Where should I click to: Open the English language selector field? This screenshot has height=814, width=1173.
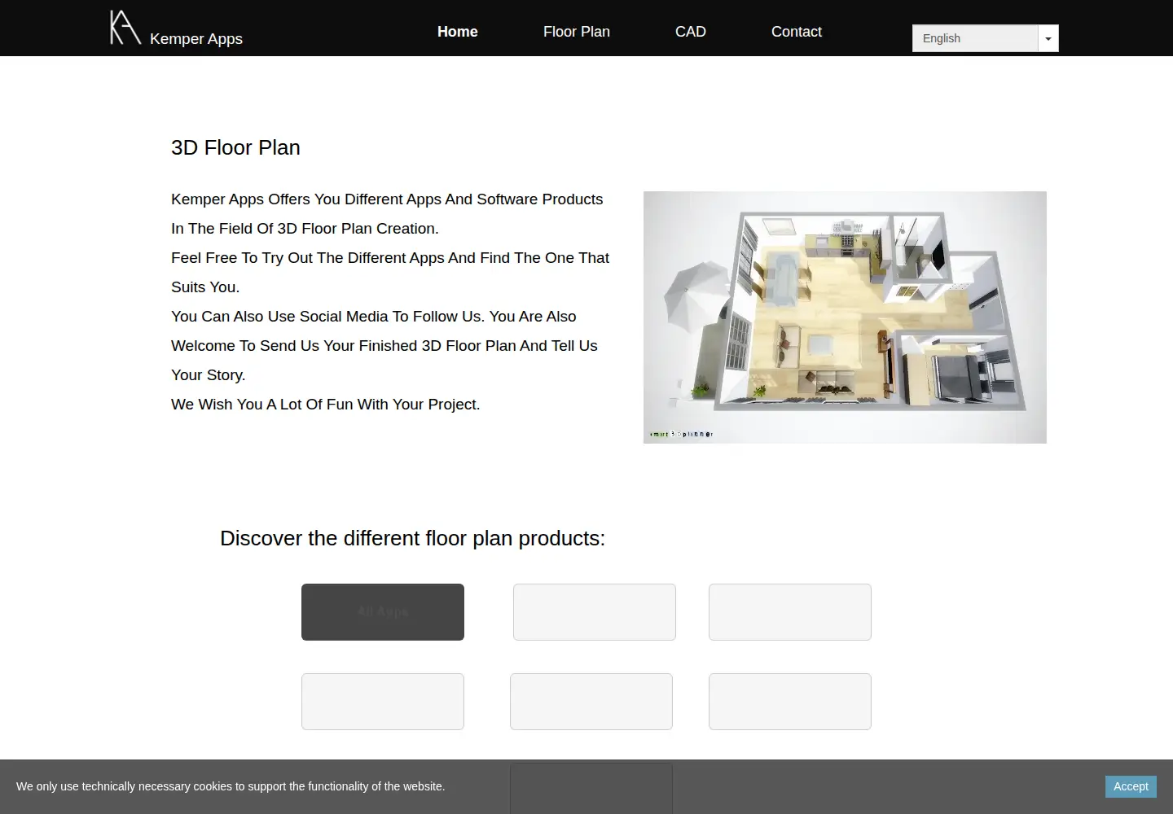975,38
